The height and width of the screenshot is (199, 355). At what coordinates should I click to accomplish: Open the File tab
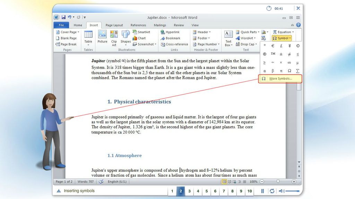[x=61, y=25]
